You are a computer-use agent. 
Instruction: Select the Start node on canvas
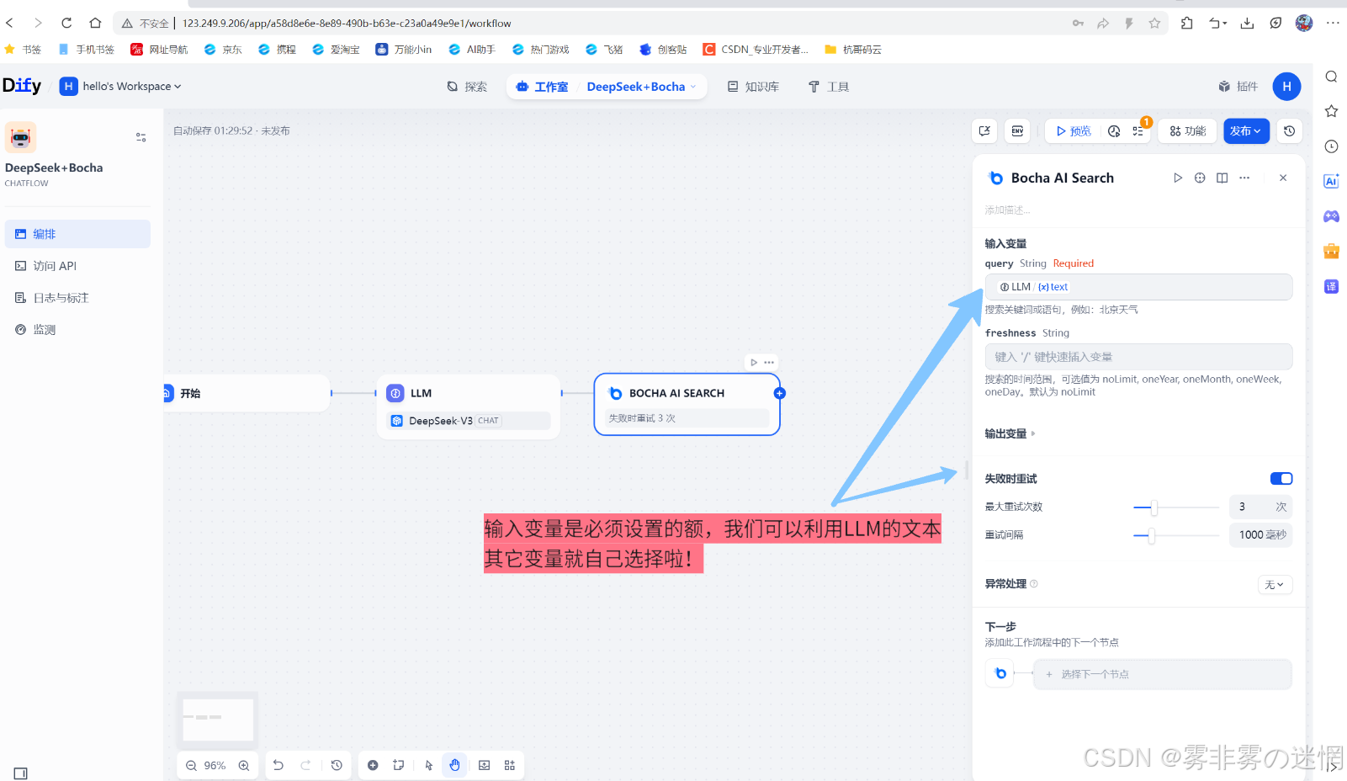point(247,393)
